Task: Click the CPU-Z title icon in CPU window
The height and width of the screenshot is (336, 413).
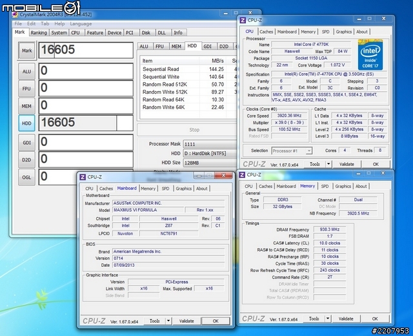Action: pos(243,20)
